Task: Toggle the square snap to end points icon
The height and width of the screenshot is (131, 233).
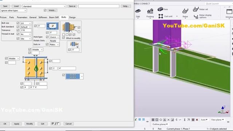Action: point(157,120)
